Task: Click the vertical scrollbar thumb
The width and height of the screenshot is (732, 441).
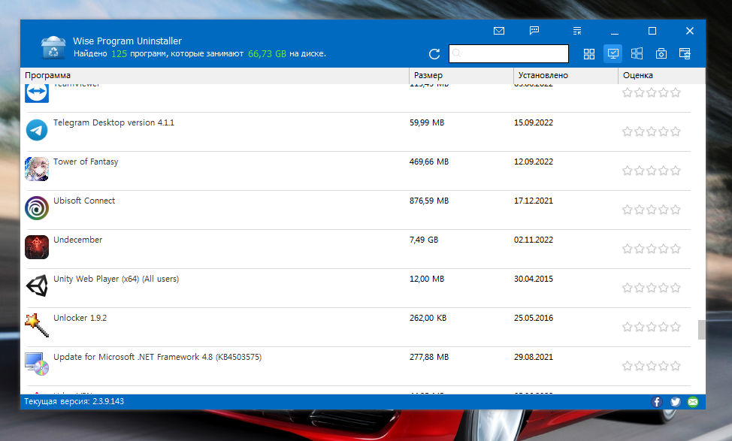Action: (701, 330)
